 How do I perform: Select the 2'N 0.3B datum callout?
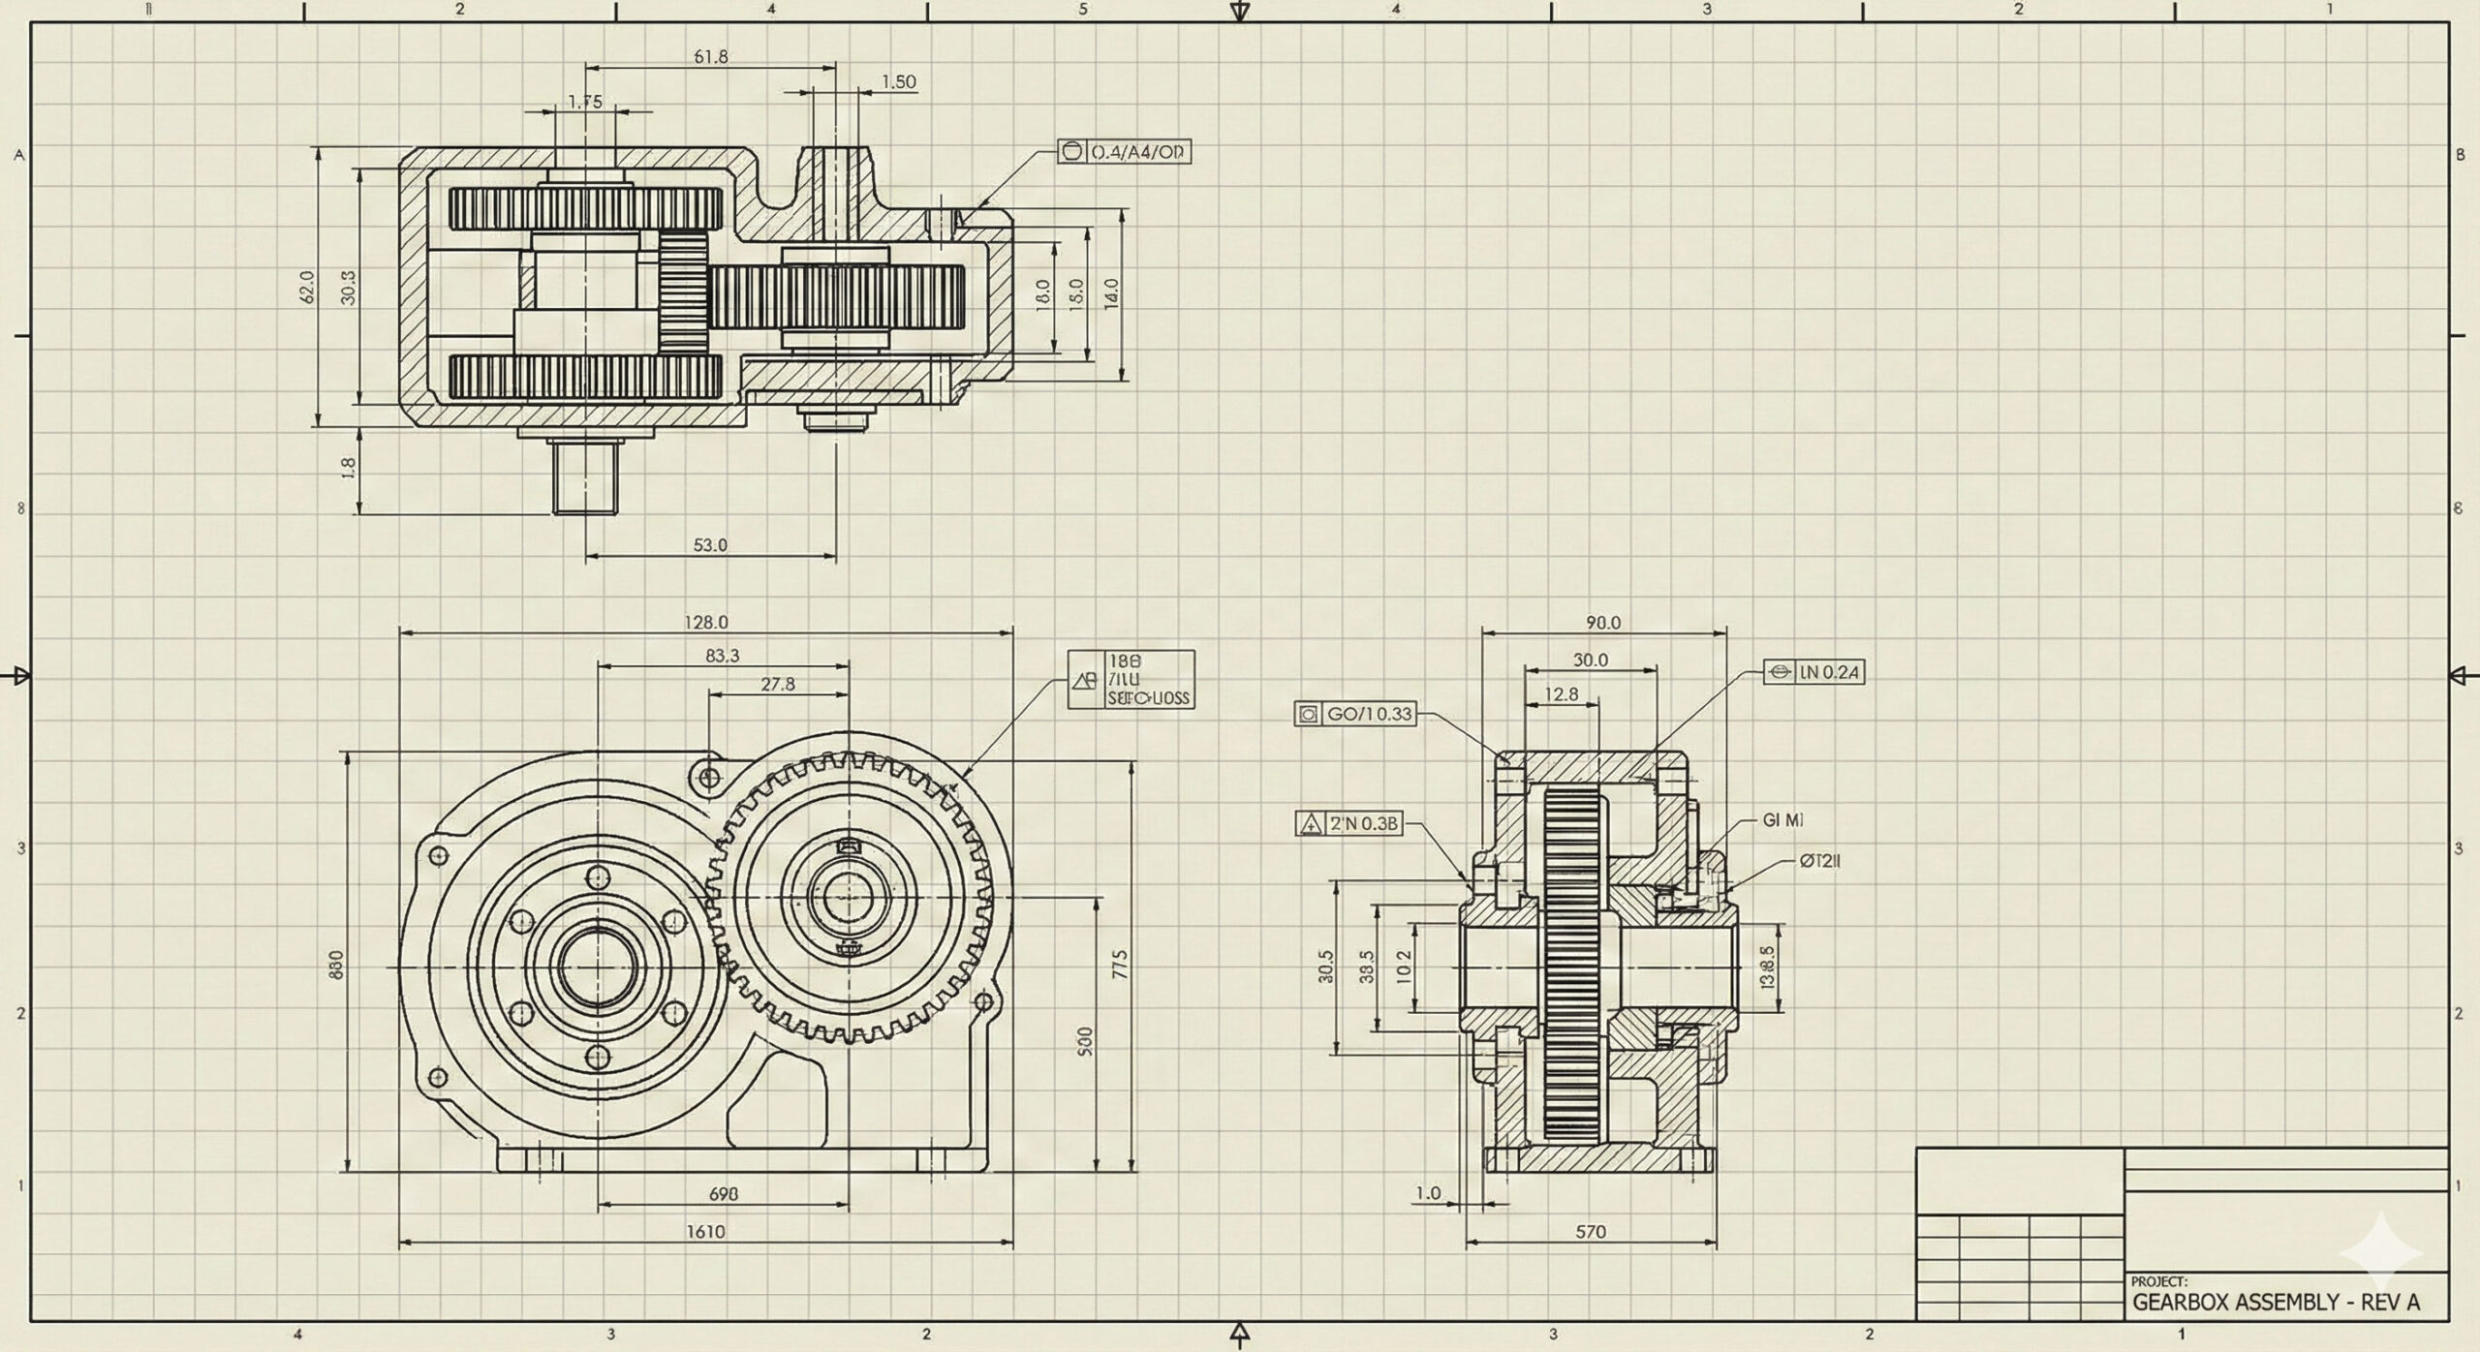pyautogui.click(x=1348, y=824)
